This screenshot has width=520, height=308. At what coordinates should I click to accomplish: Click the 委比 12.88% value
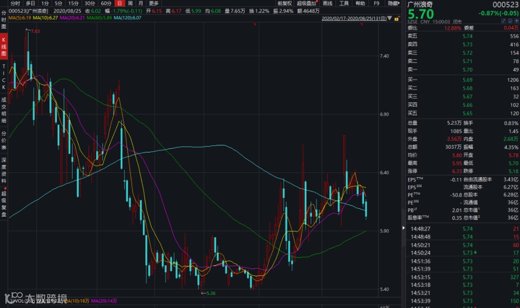[452, 28]
